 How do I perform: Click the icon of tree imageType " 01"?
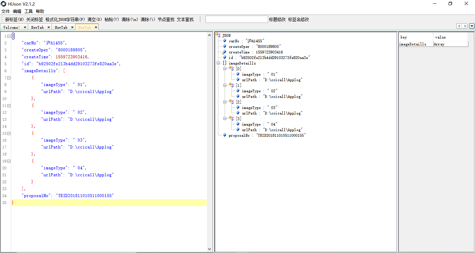(238, 74)
